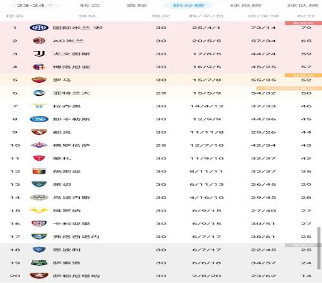The width and height of the screenshot is (322, 283).
Task: Open team name 莱切
Action: pos(62,185)
